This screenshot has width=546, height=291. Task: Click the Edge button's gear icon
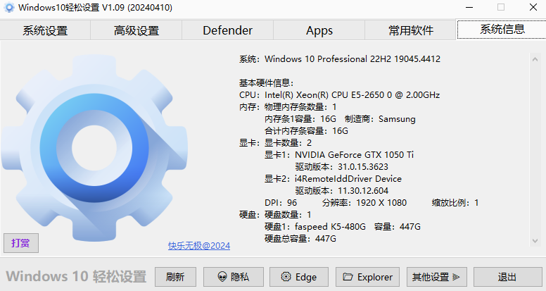click(x=285, y=277)
